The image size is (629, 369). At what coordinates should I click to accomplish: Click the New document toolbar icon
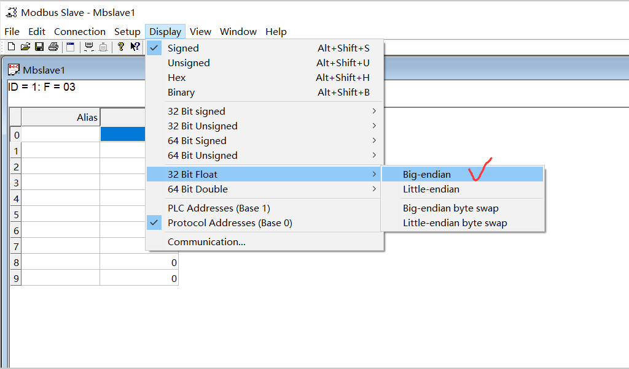(11, 47)
